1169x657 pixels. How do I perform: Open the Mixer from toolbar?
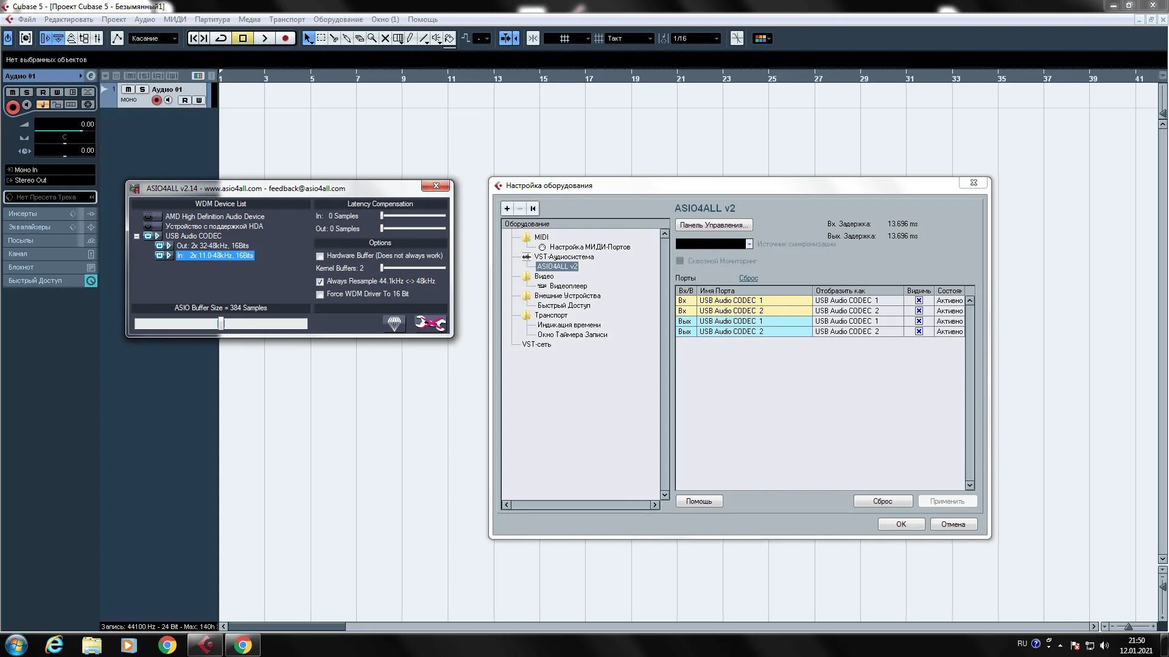coord(97,38)
